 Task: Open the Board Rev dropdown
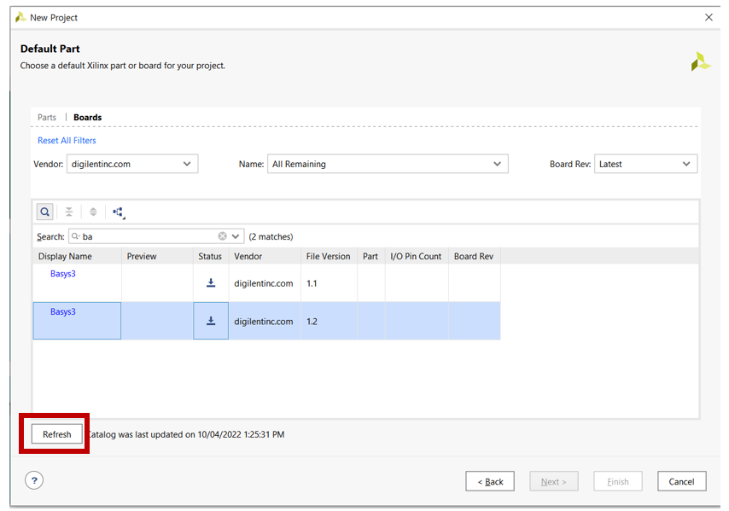646,164
